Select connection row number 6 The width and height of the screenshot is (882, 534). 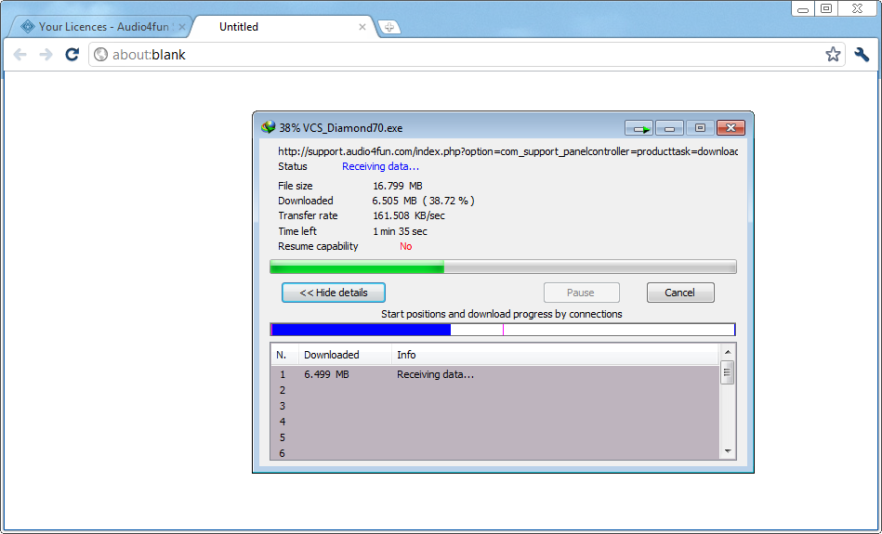click(495, 452)
